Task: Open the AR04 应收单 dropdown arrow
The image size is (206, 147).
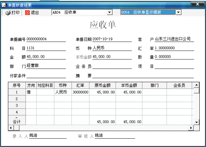Action: click(109, 13)
